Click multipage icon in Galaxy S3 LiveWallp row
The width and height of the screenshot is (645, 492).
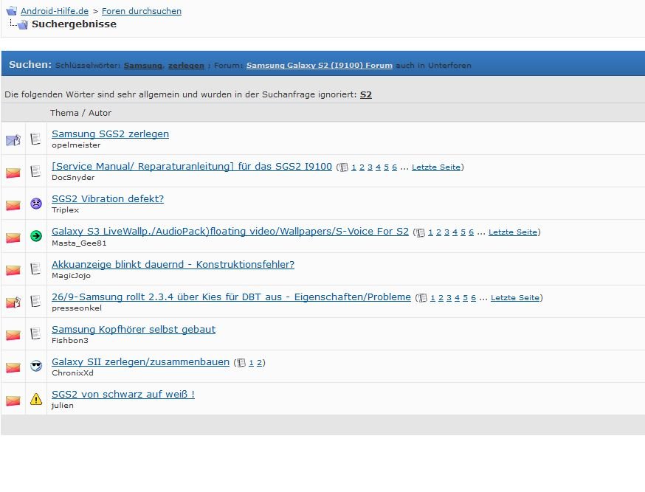(421, 232)
